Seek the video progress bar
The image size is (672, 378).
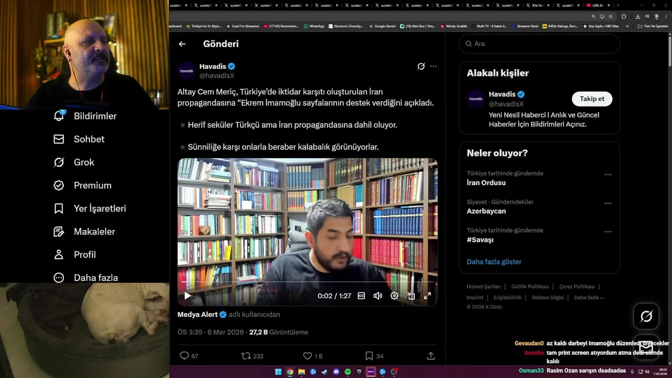(307, 282)
